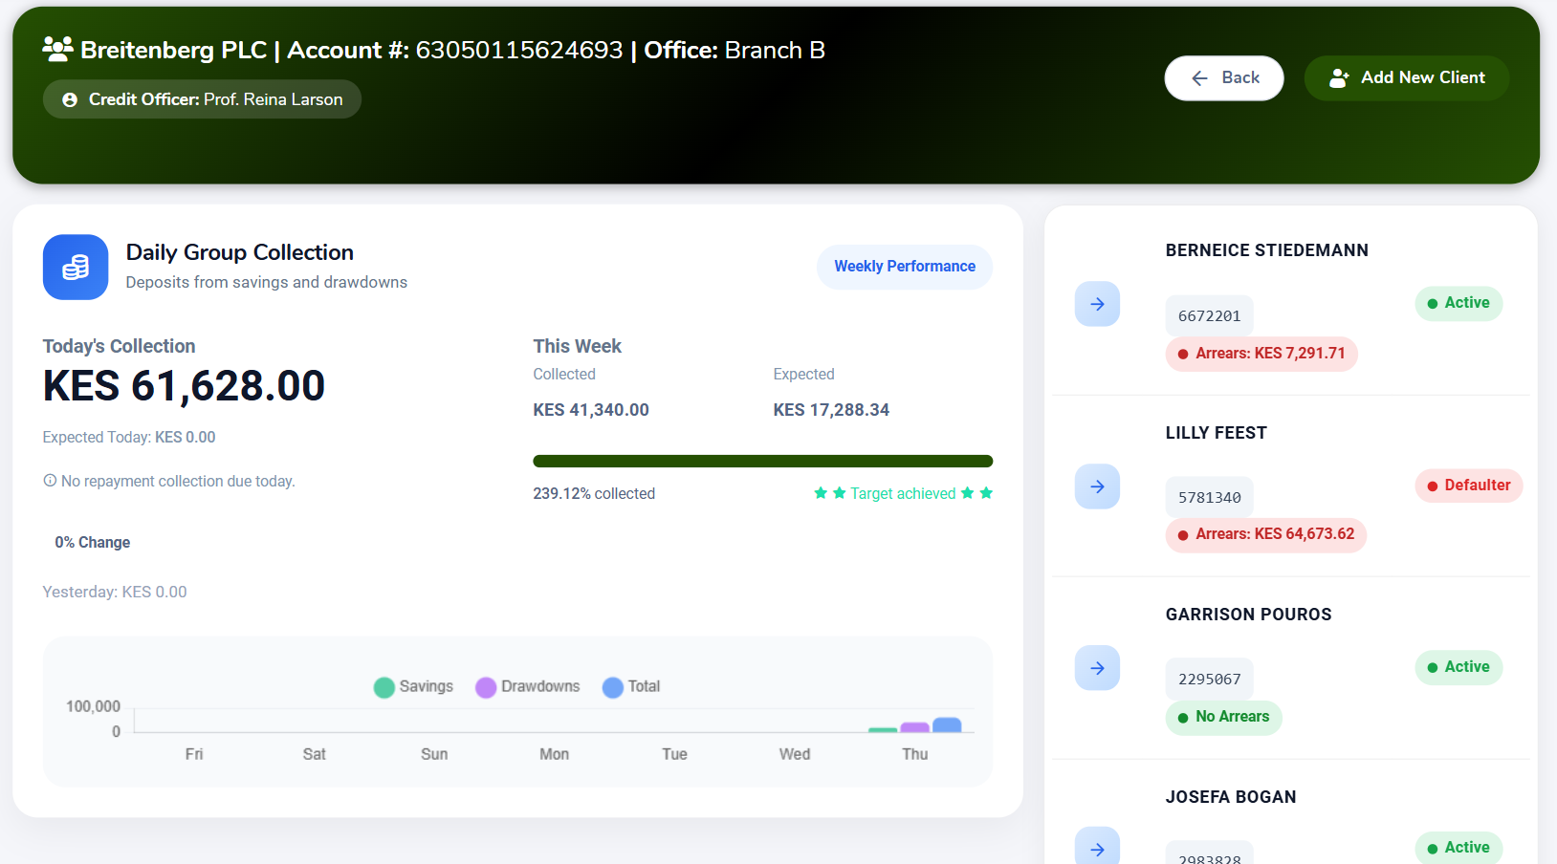Click the GARRISON POUROS name
This screenshot has height=864, width=1557.
[1249, 615]
